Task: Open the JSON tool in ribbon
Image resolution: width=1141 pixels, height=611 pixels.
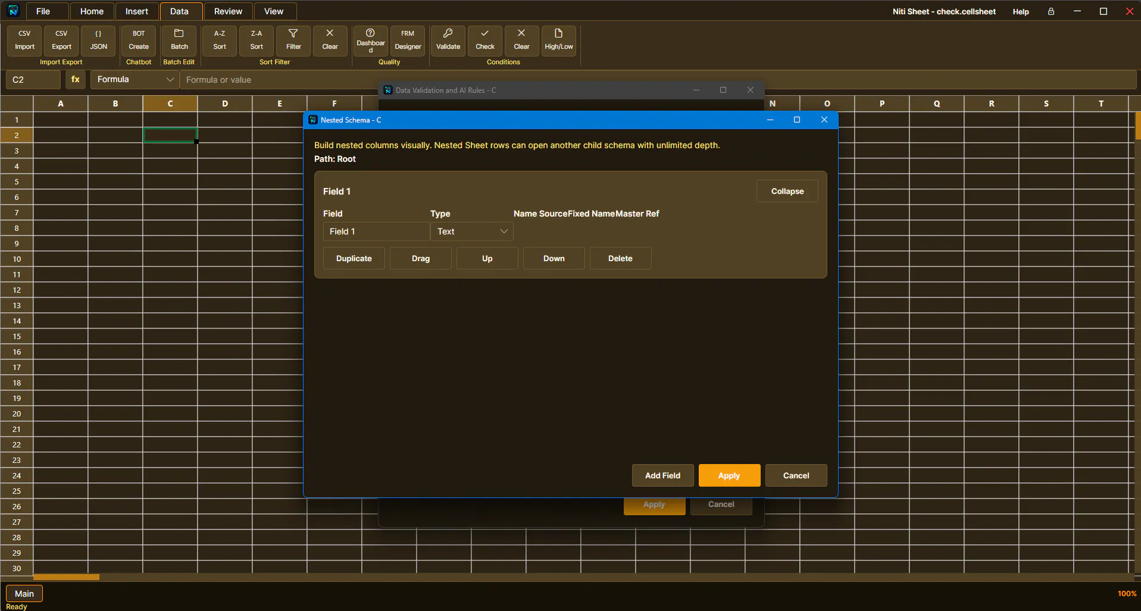Action: [x=98, y=40]
